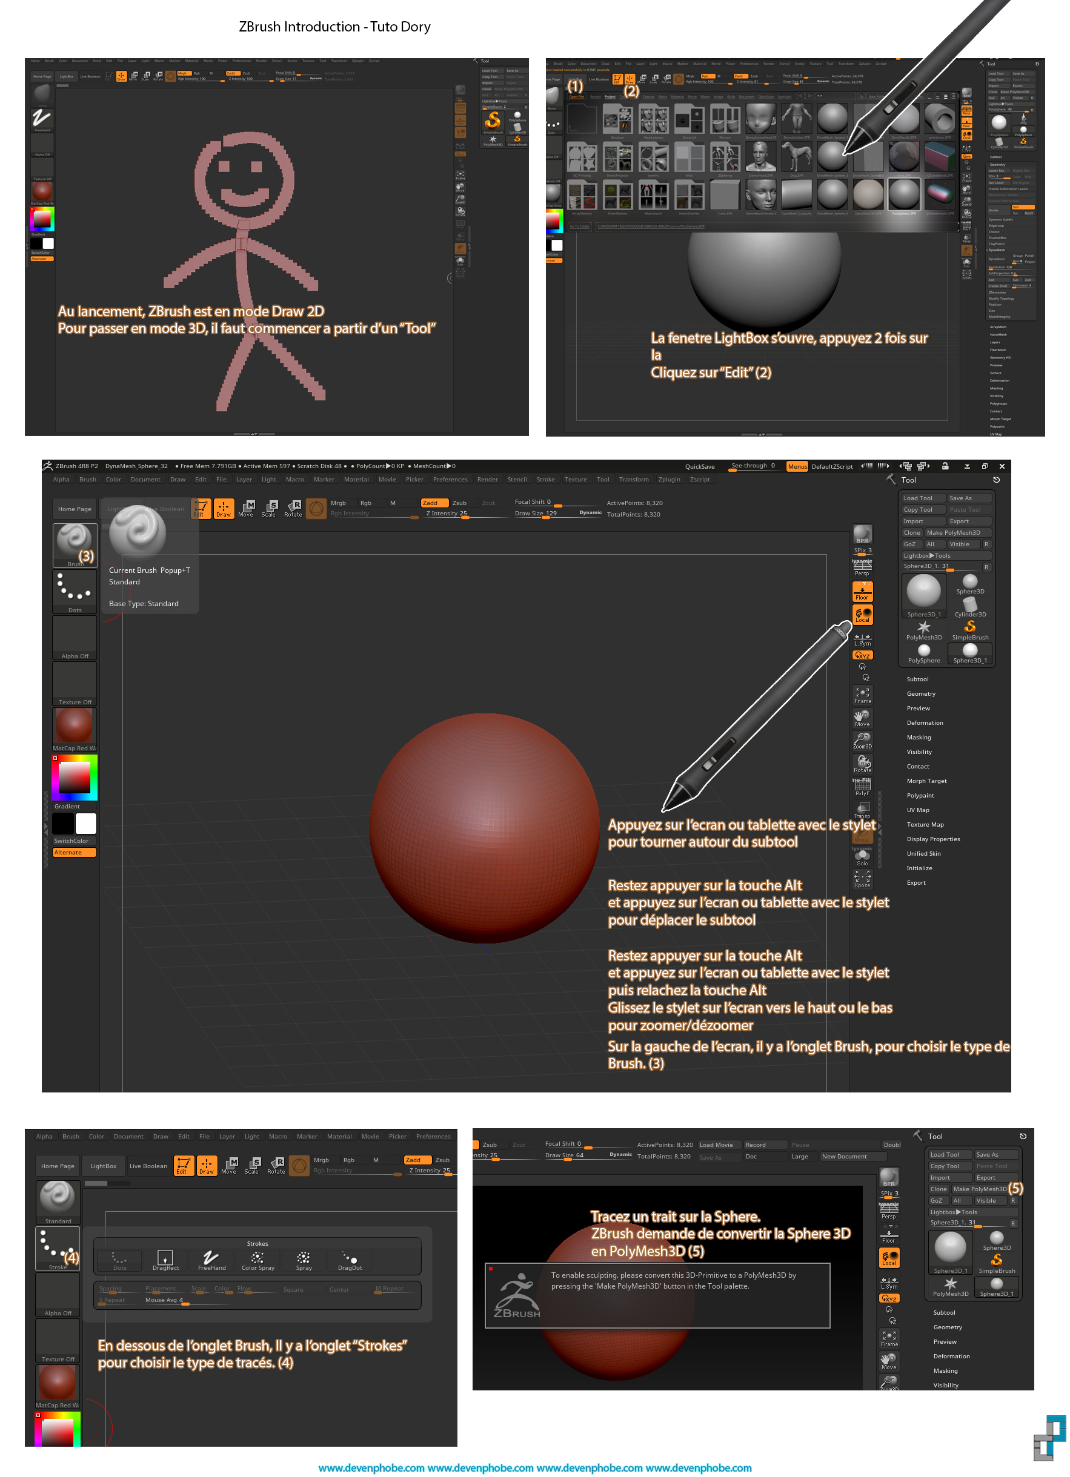Click QuickSave in the title bar
The height and width of the screenshot is (1477, 1070).
pyautogui.click(x=699, y=466)
